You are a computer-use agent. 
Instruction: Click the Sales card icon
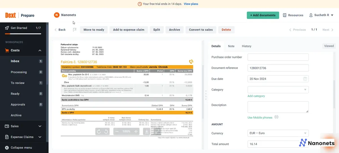coord(7,126)
